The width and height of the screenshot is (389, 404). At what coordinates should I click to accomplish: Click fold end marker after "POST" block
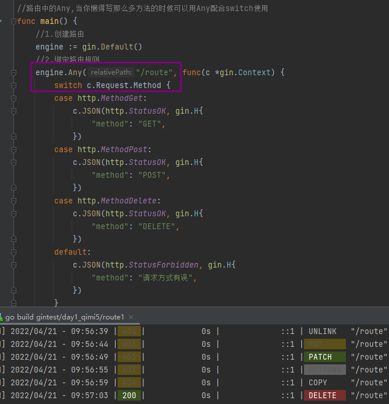(x=14, y=188)
